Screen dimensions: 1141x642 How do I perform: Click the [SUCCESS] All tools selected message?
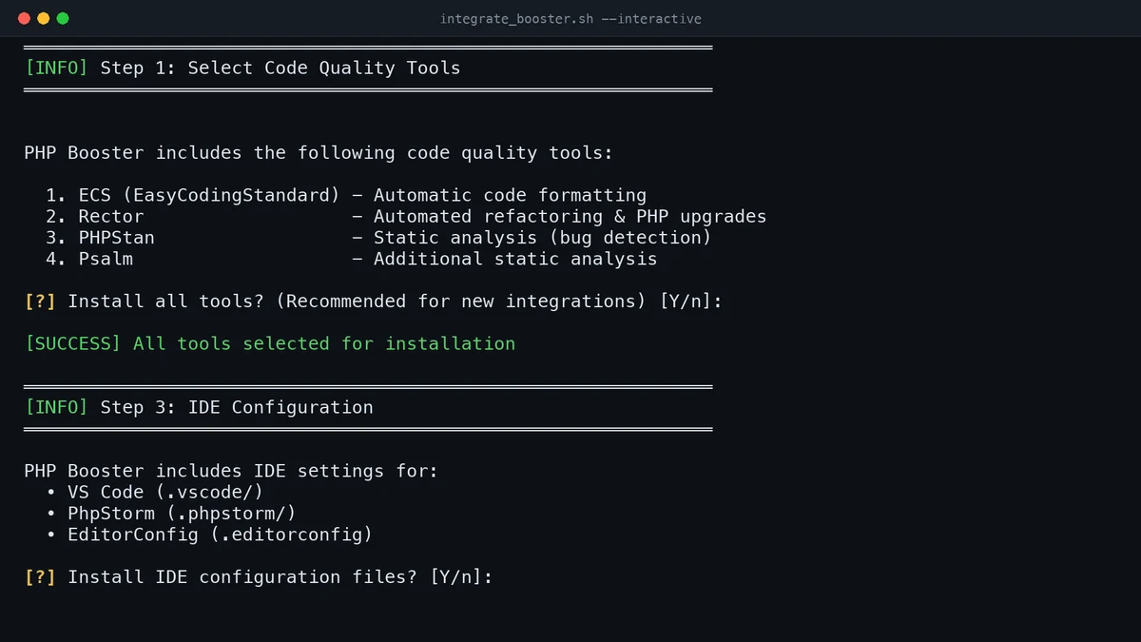(x=270, y=343)
